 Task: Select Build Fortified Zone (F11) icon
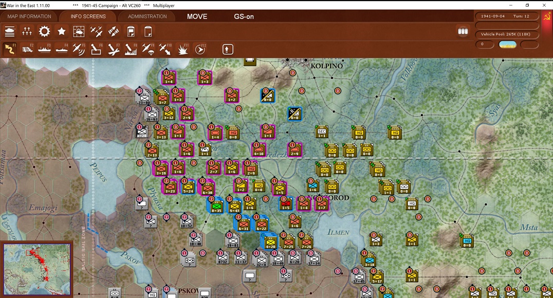click(182, 49)
